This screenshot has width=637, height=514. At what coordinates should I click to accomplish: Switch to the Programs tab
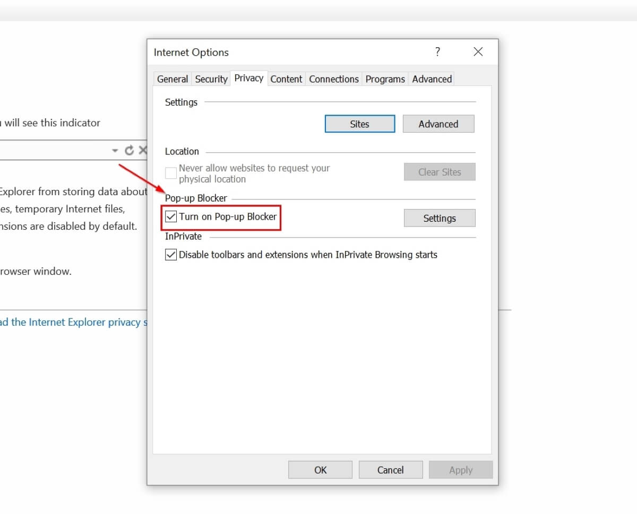[x=385, y=79]
